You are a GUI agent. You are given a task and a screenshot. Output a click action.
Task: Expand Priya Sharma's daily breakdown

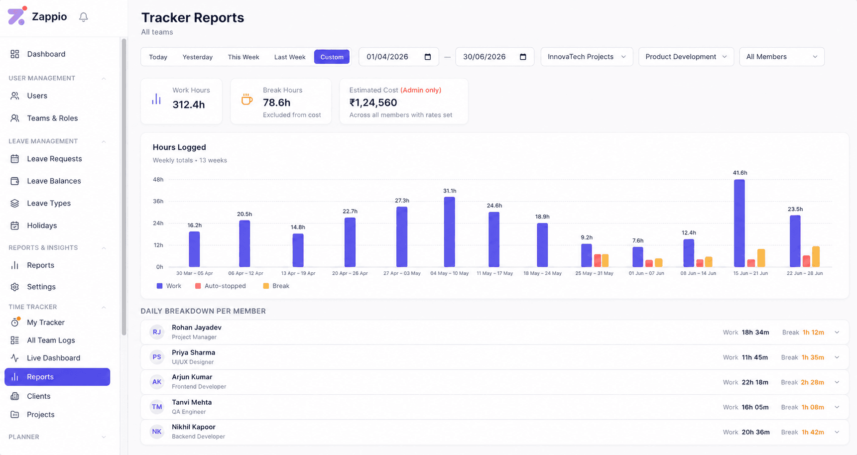point(837,357)
